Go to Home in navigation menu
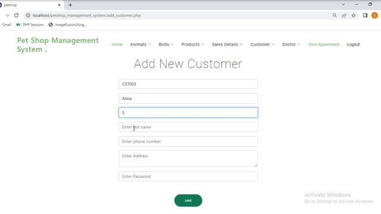This screenshot has width=381, height=214. [x=117, y=45]
